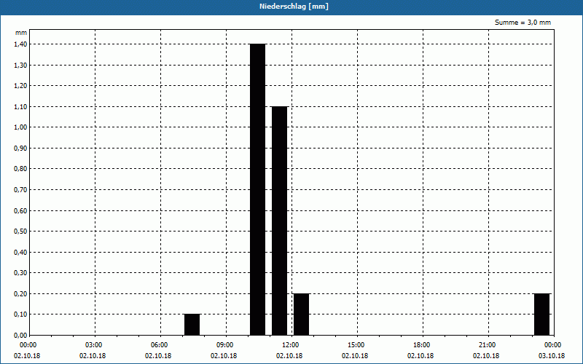This screenshot has width=583, height=364.
Task: Click the 0,20 y-axis label
Action: coord(20,294)
